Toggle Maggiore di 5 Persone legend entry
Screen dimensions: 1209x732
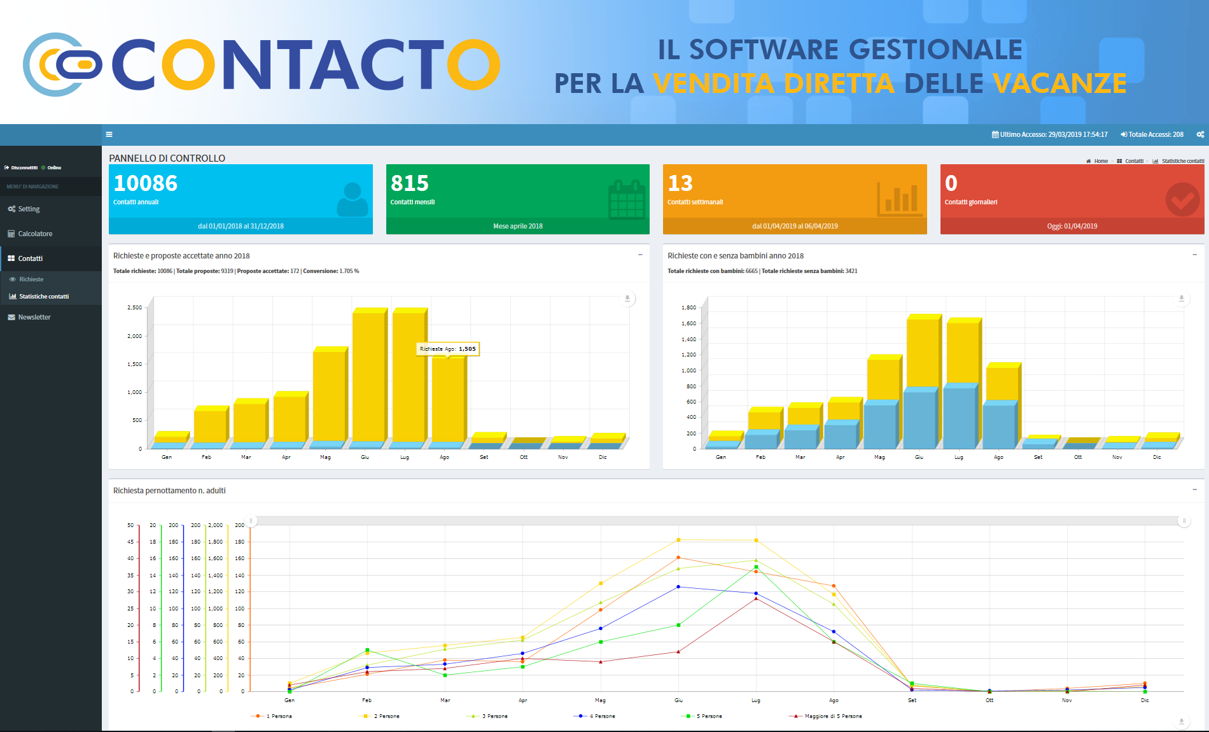pos(826,716)
